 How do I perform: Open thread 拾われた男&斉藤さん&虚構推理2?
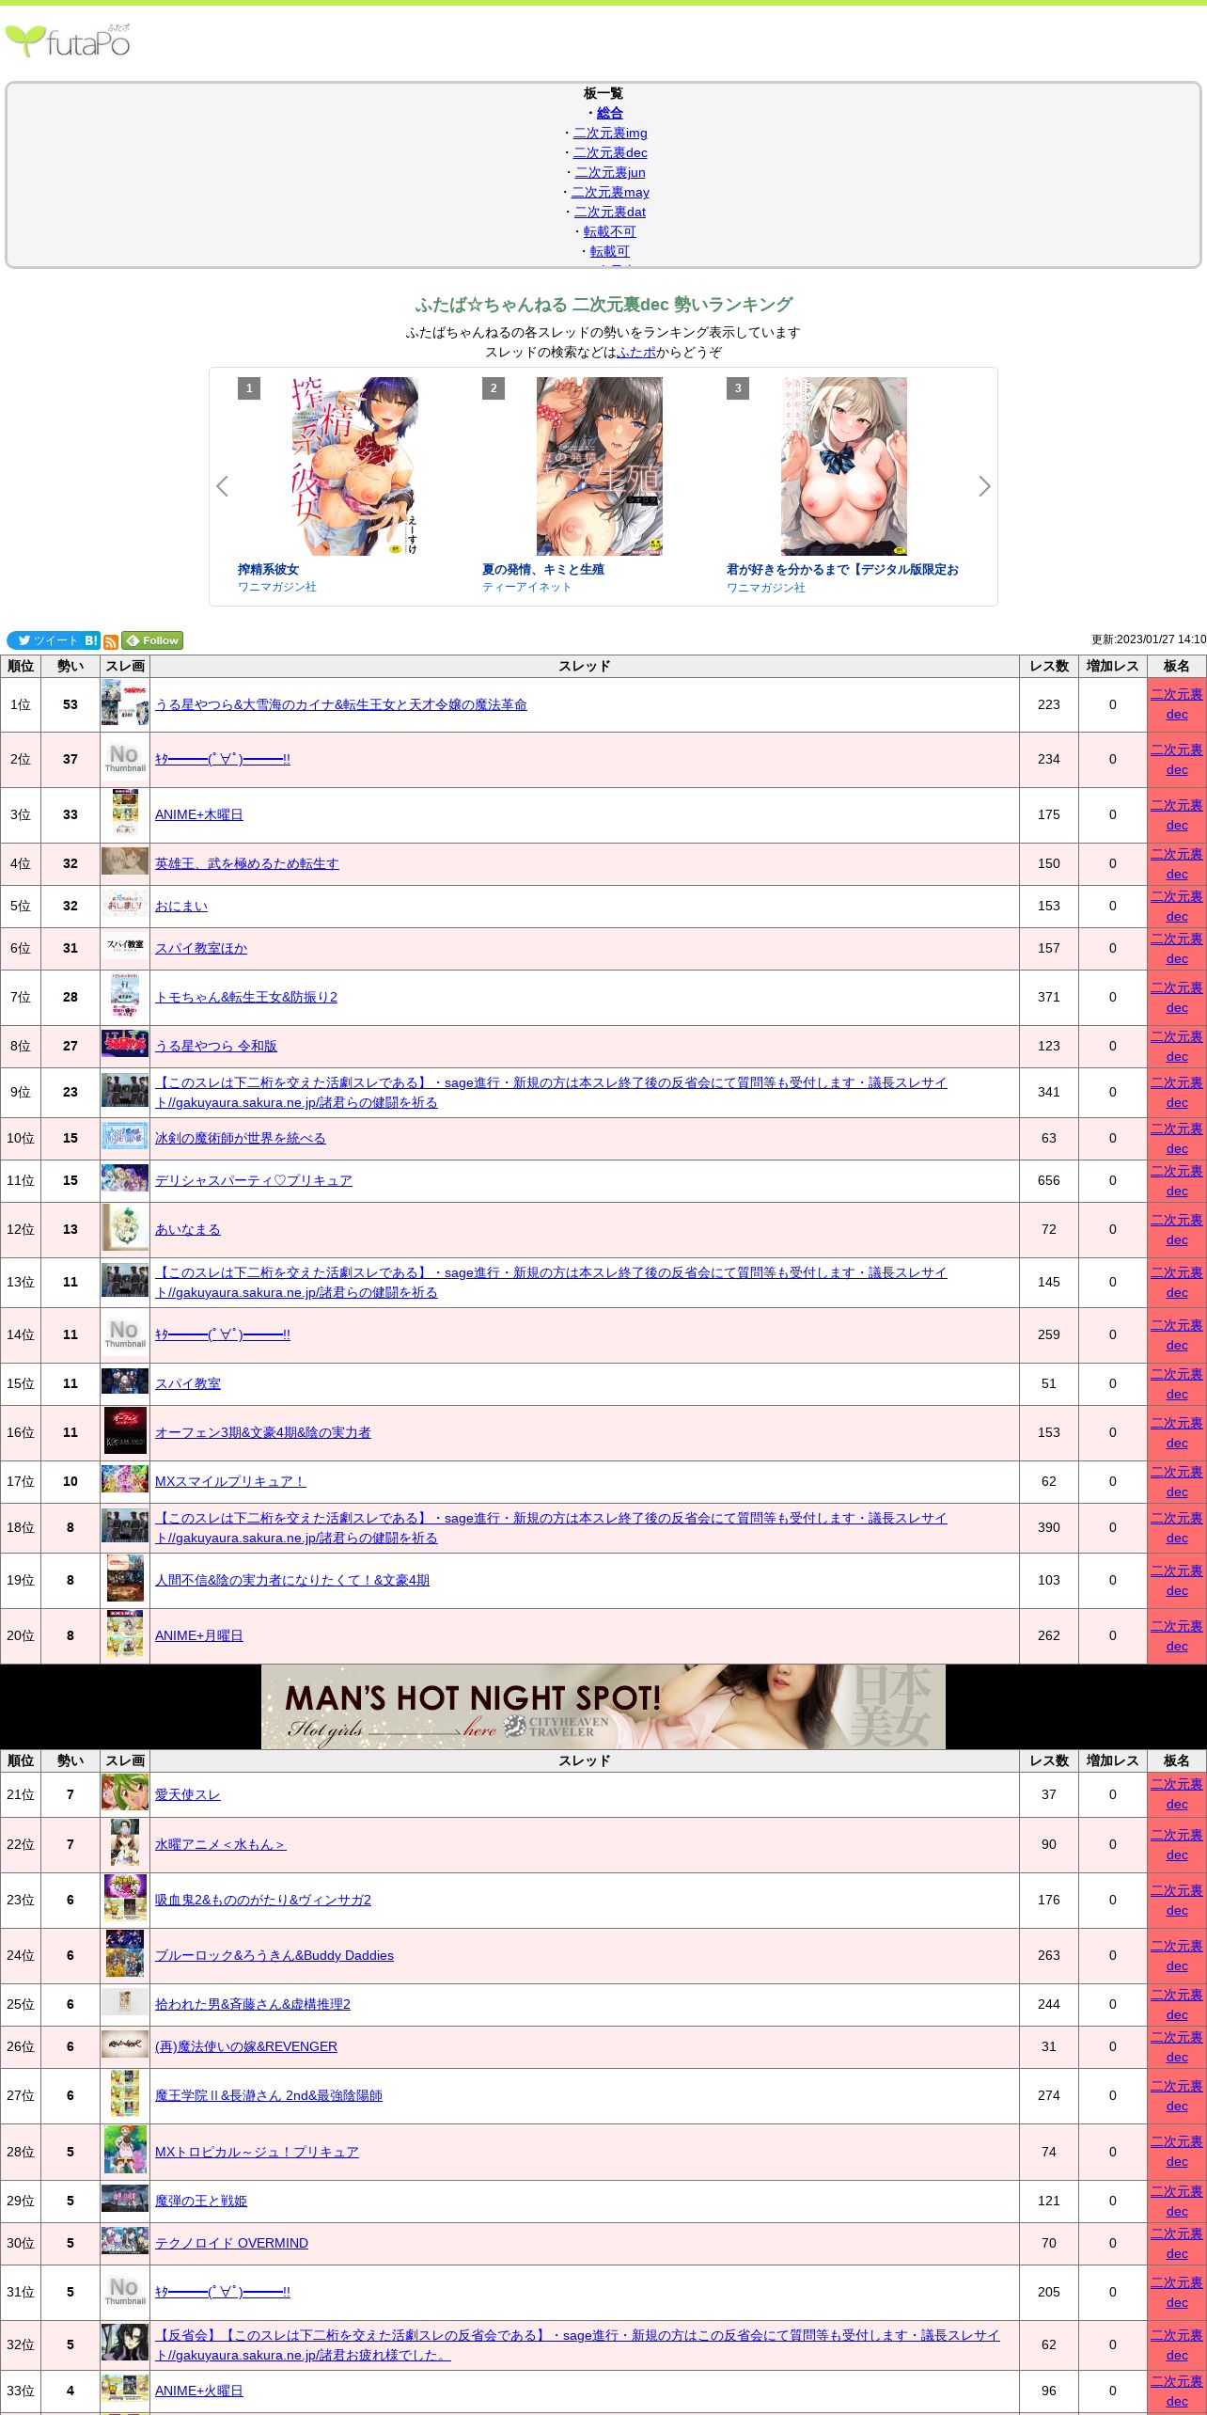pos(253,2004)
